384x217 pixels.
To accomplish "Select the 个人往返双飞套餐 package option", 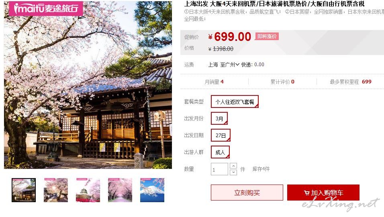I will tap(235, 101).
